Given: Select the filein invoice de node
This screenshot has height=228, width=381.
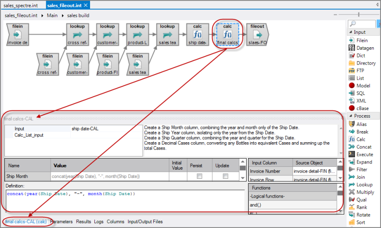Looking at the screenshot, I should 17,35.
